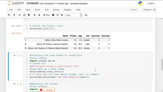Screen dimensions: 163x92
Task: Open the View menu
Action: (28, 10)
